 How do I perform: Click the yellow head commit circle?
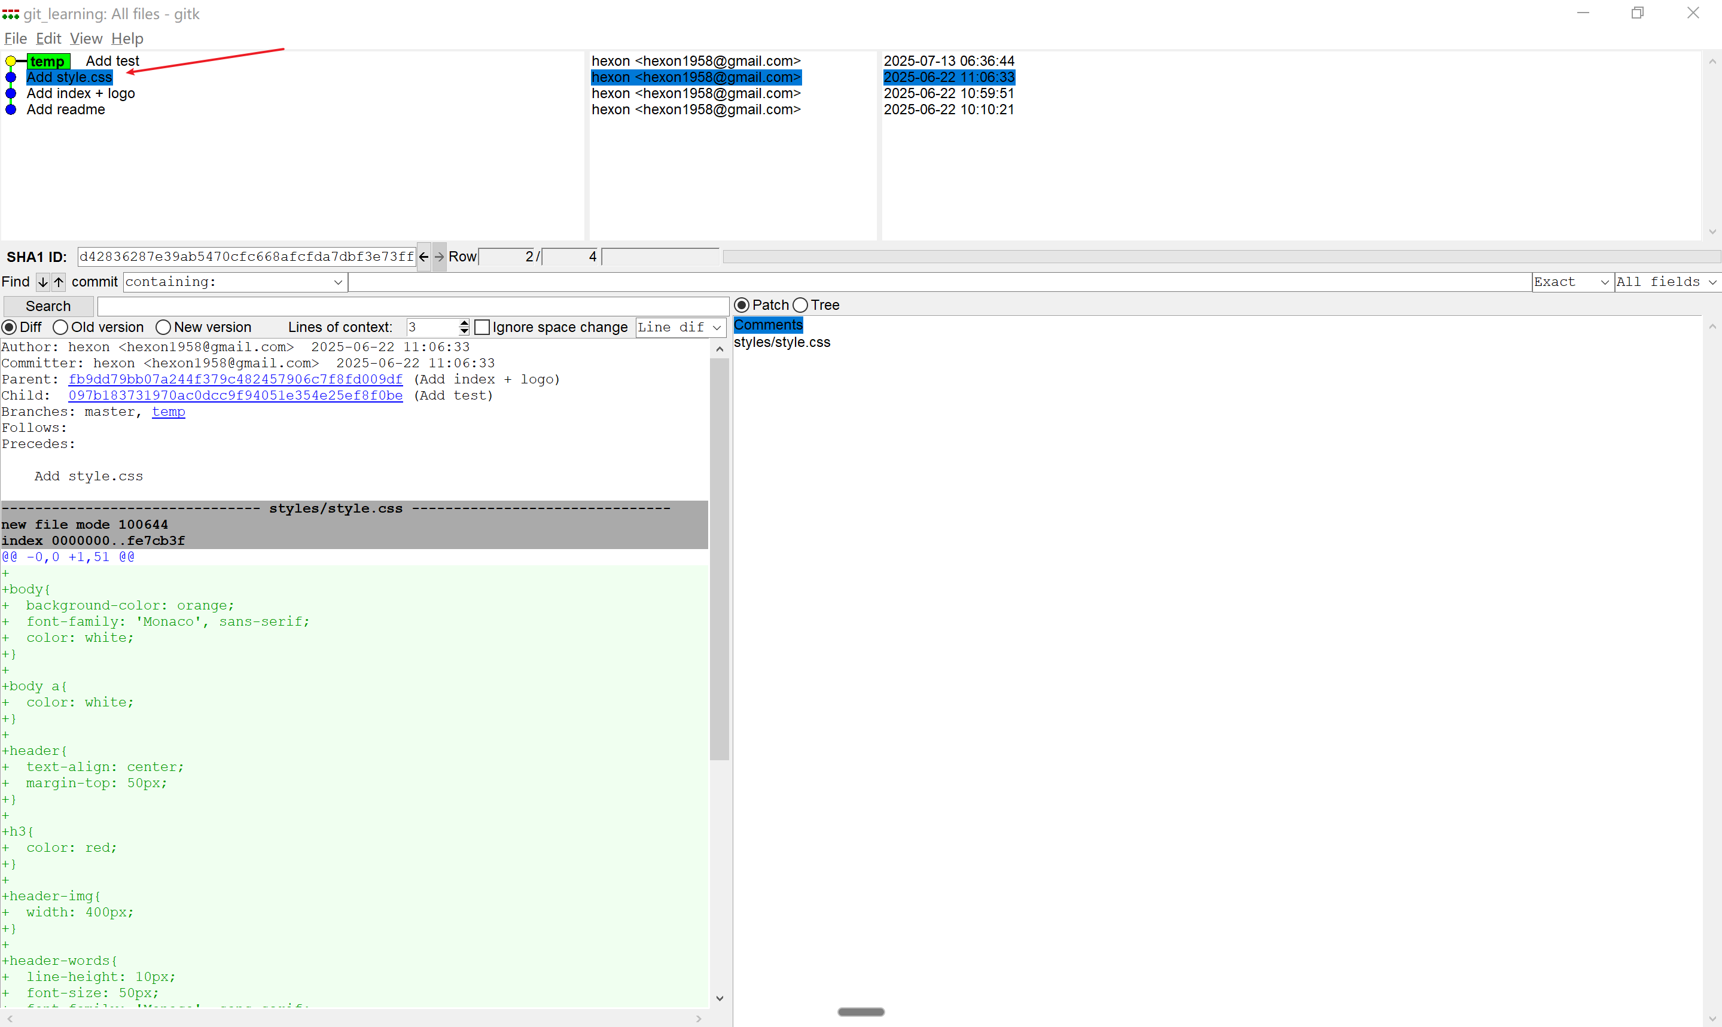coord(10,62)
